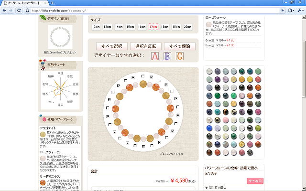The image size is (306, 191).
Task: Choose designer recommendation A
Action: (154, 56)
